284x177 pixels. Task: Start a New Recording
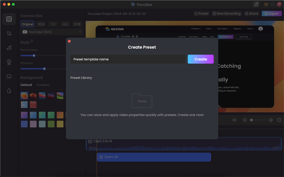pyautogui.click(x=227, y=14)
